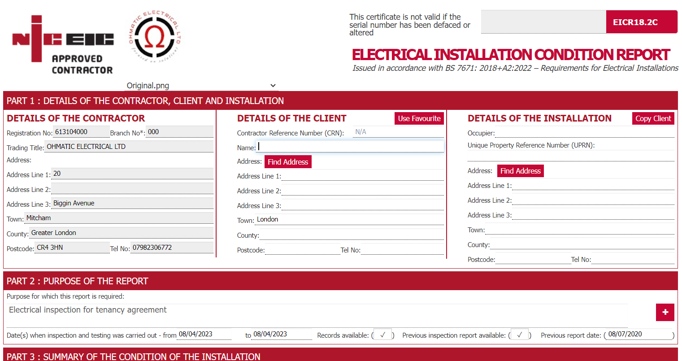682x361 pixels.
Task: Click the red plus icon in Part 2
Action: pos(665,312)
